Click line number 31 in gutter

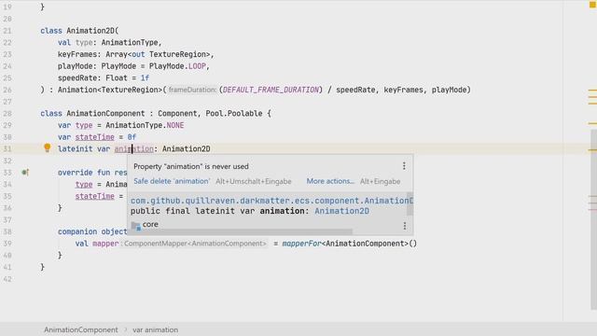[x=7, y=149]
